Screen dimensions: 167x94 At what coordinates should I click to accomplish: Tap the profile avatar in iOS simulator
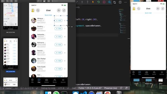coord(134,9)
